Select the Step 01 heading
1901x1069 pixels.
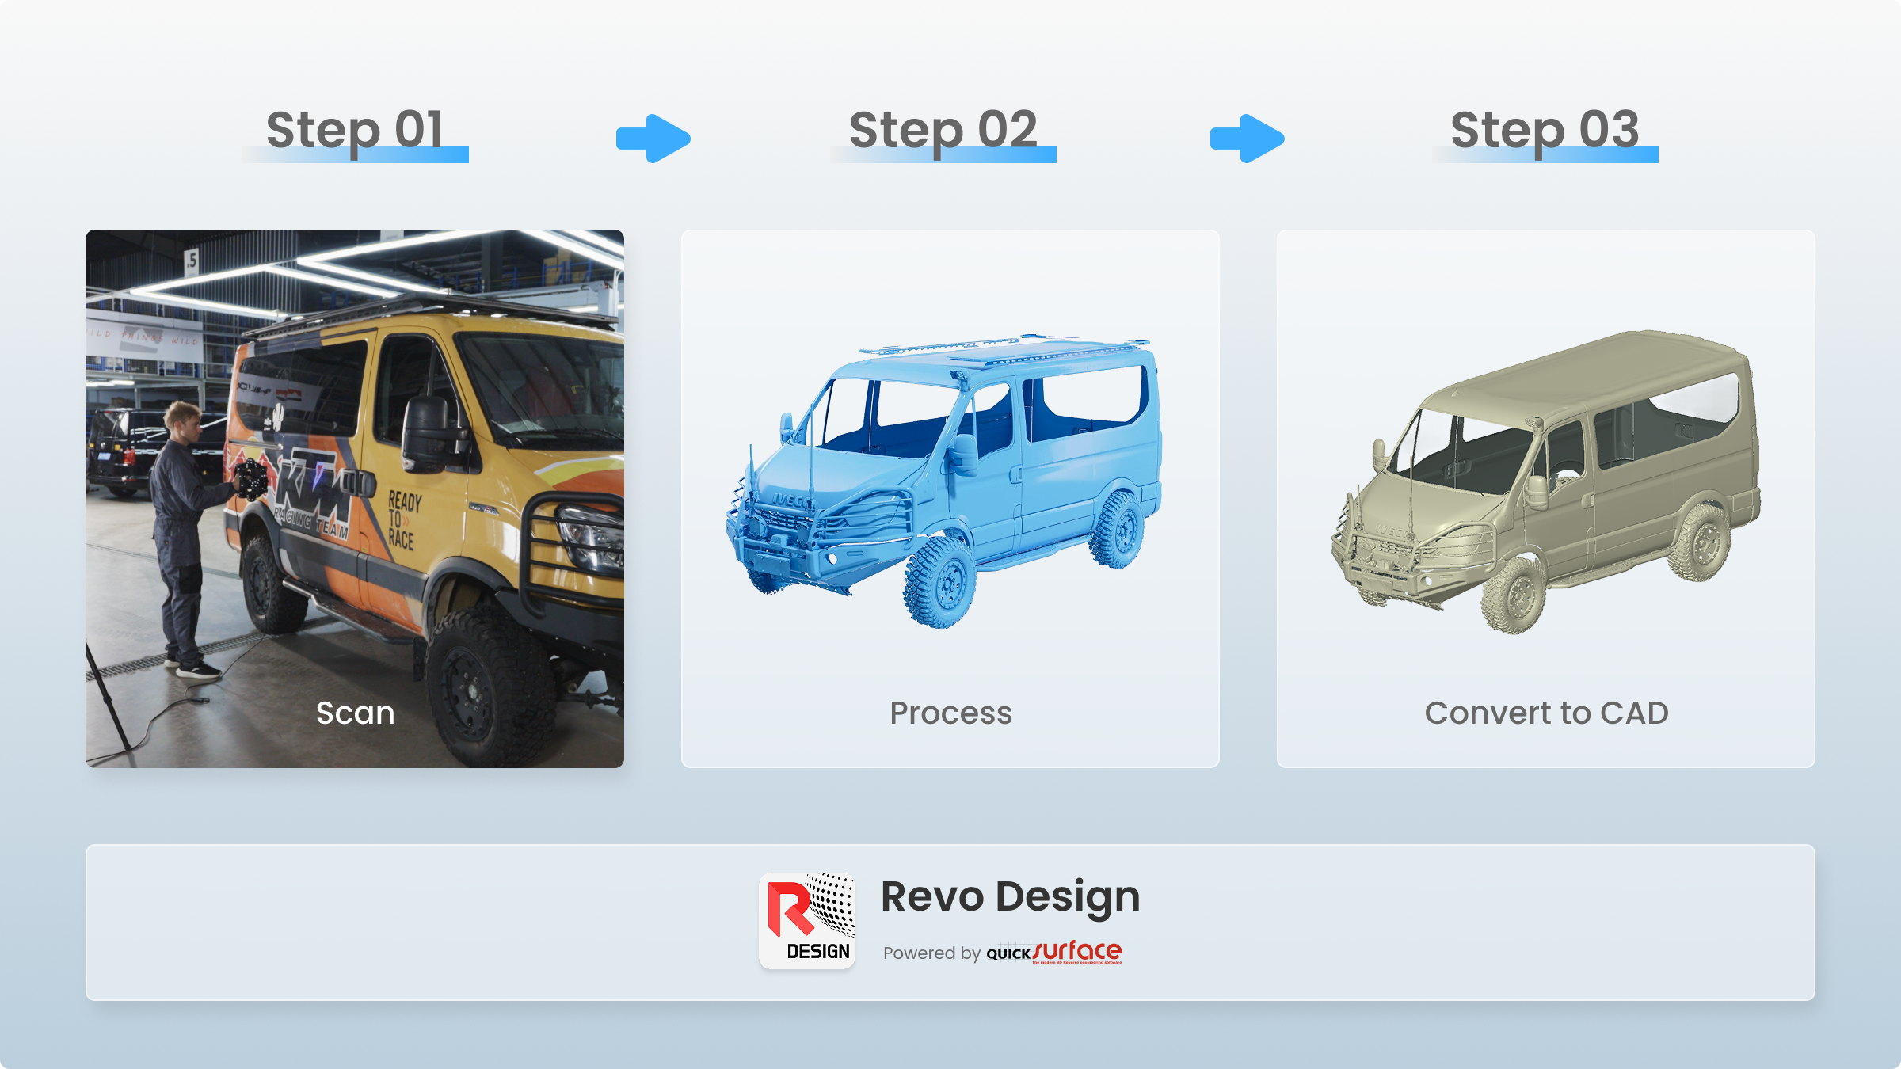point(355,130)
